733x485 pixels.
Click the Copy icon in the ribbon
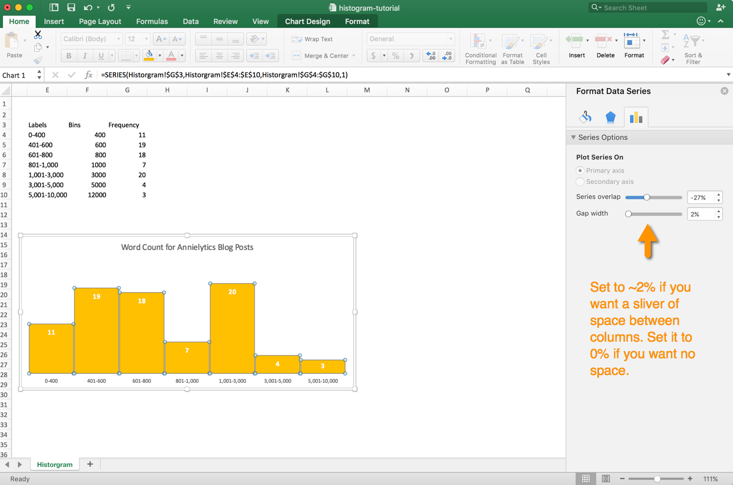38,47
